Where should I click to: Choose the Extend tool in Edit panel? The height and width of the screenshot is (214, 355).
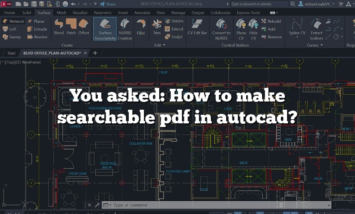[x=174, y=29]
